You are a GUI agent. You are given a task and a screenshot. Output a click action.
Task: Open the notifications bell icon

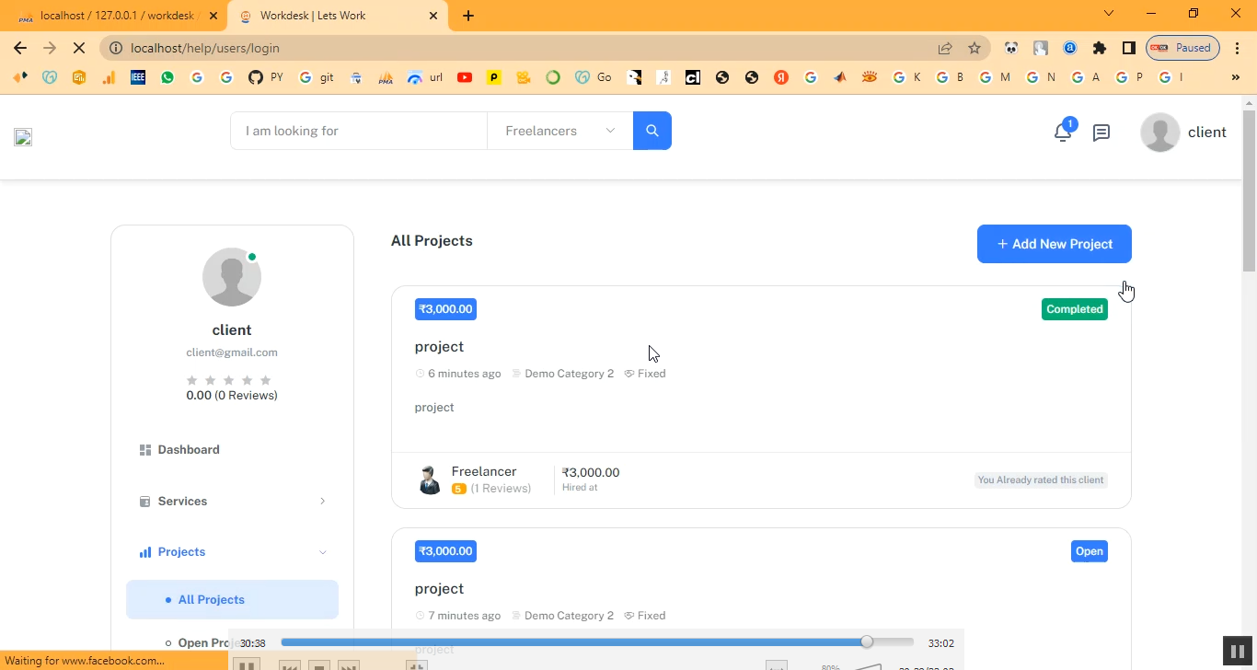1062,133
